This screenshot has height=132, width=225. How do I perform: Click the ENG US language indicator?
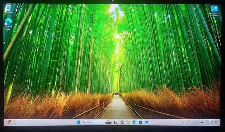pyautogui.click(x=188, y=122)
